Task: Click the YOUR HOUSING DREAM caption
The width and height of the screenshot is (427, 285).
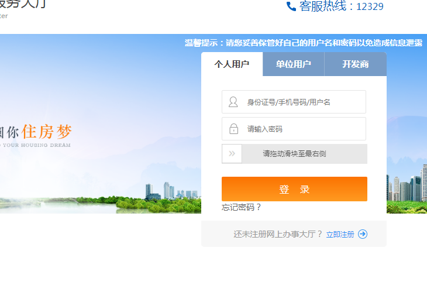Action: click(37, 145)
